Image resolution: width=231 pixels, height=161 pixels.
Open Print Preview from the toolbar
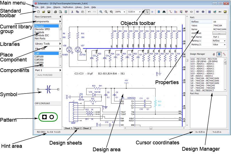coord(61,12)
